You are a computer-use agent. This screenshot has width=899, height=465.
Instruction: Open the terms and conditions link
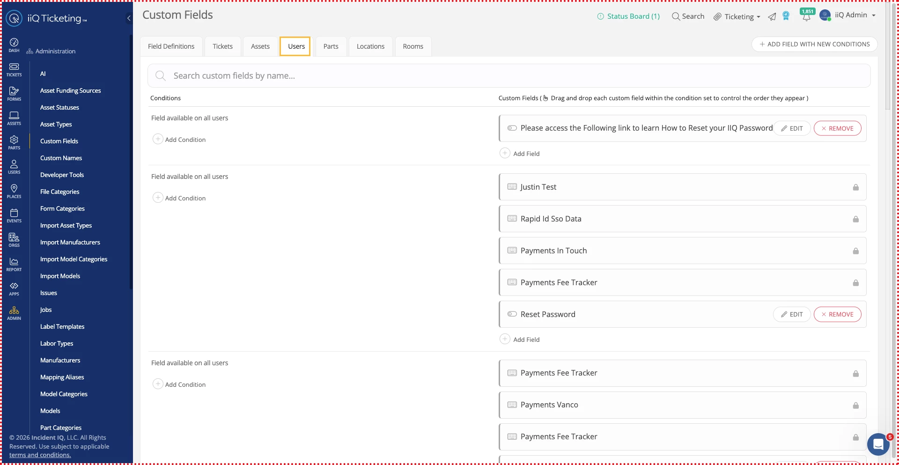[40, 455]
